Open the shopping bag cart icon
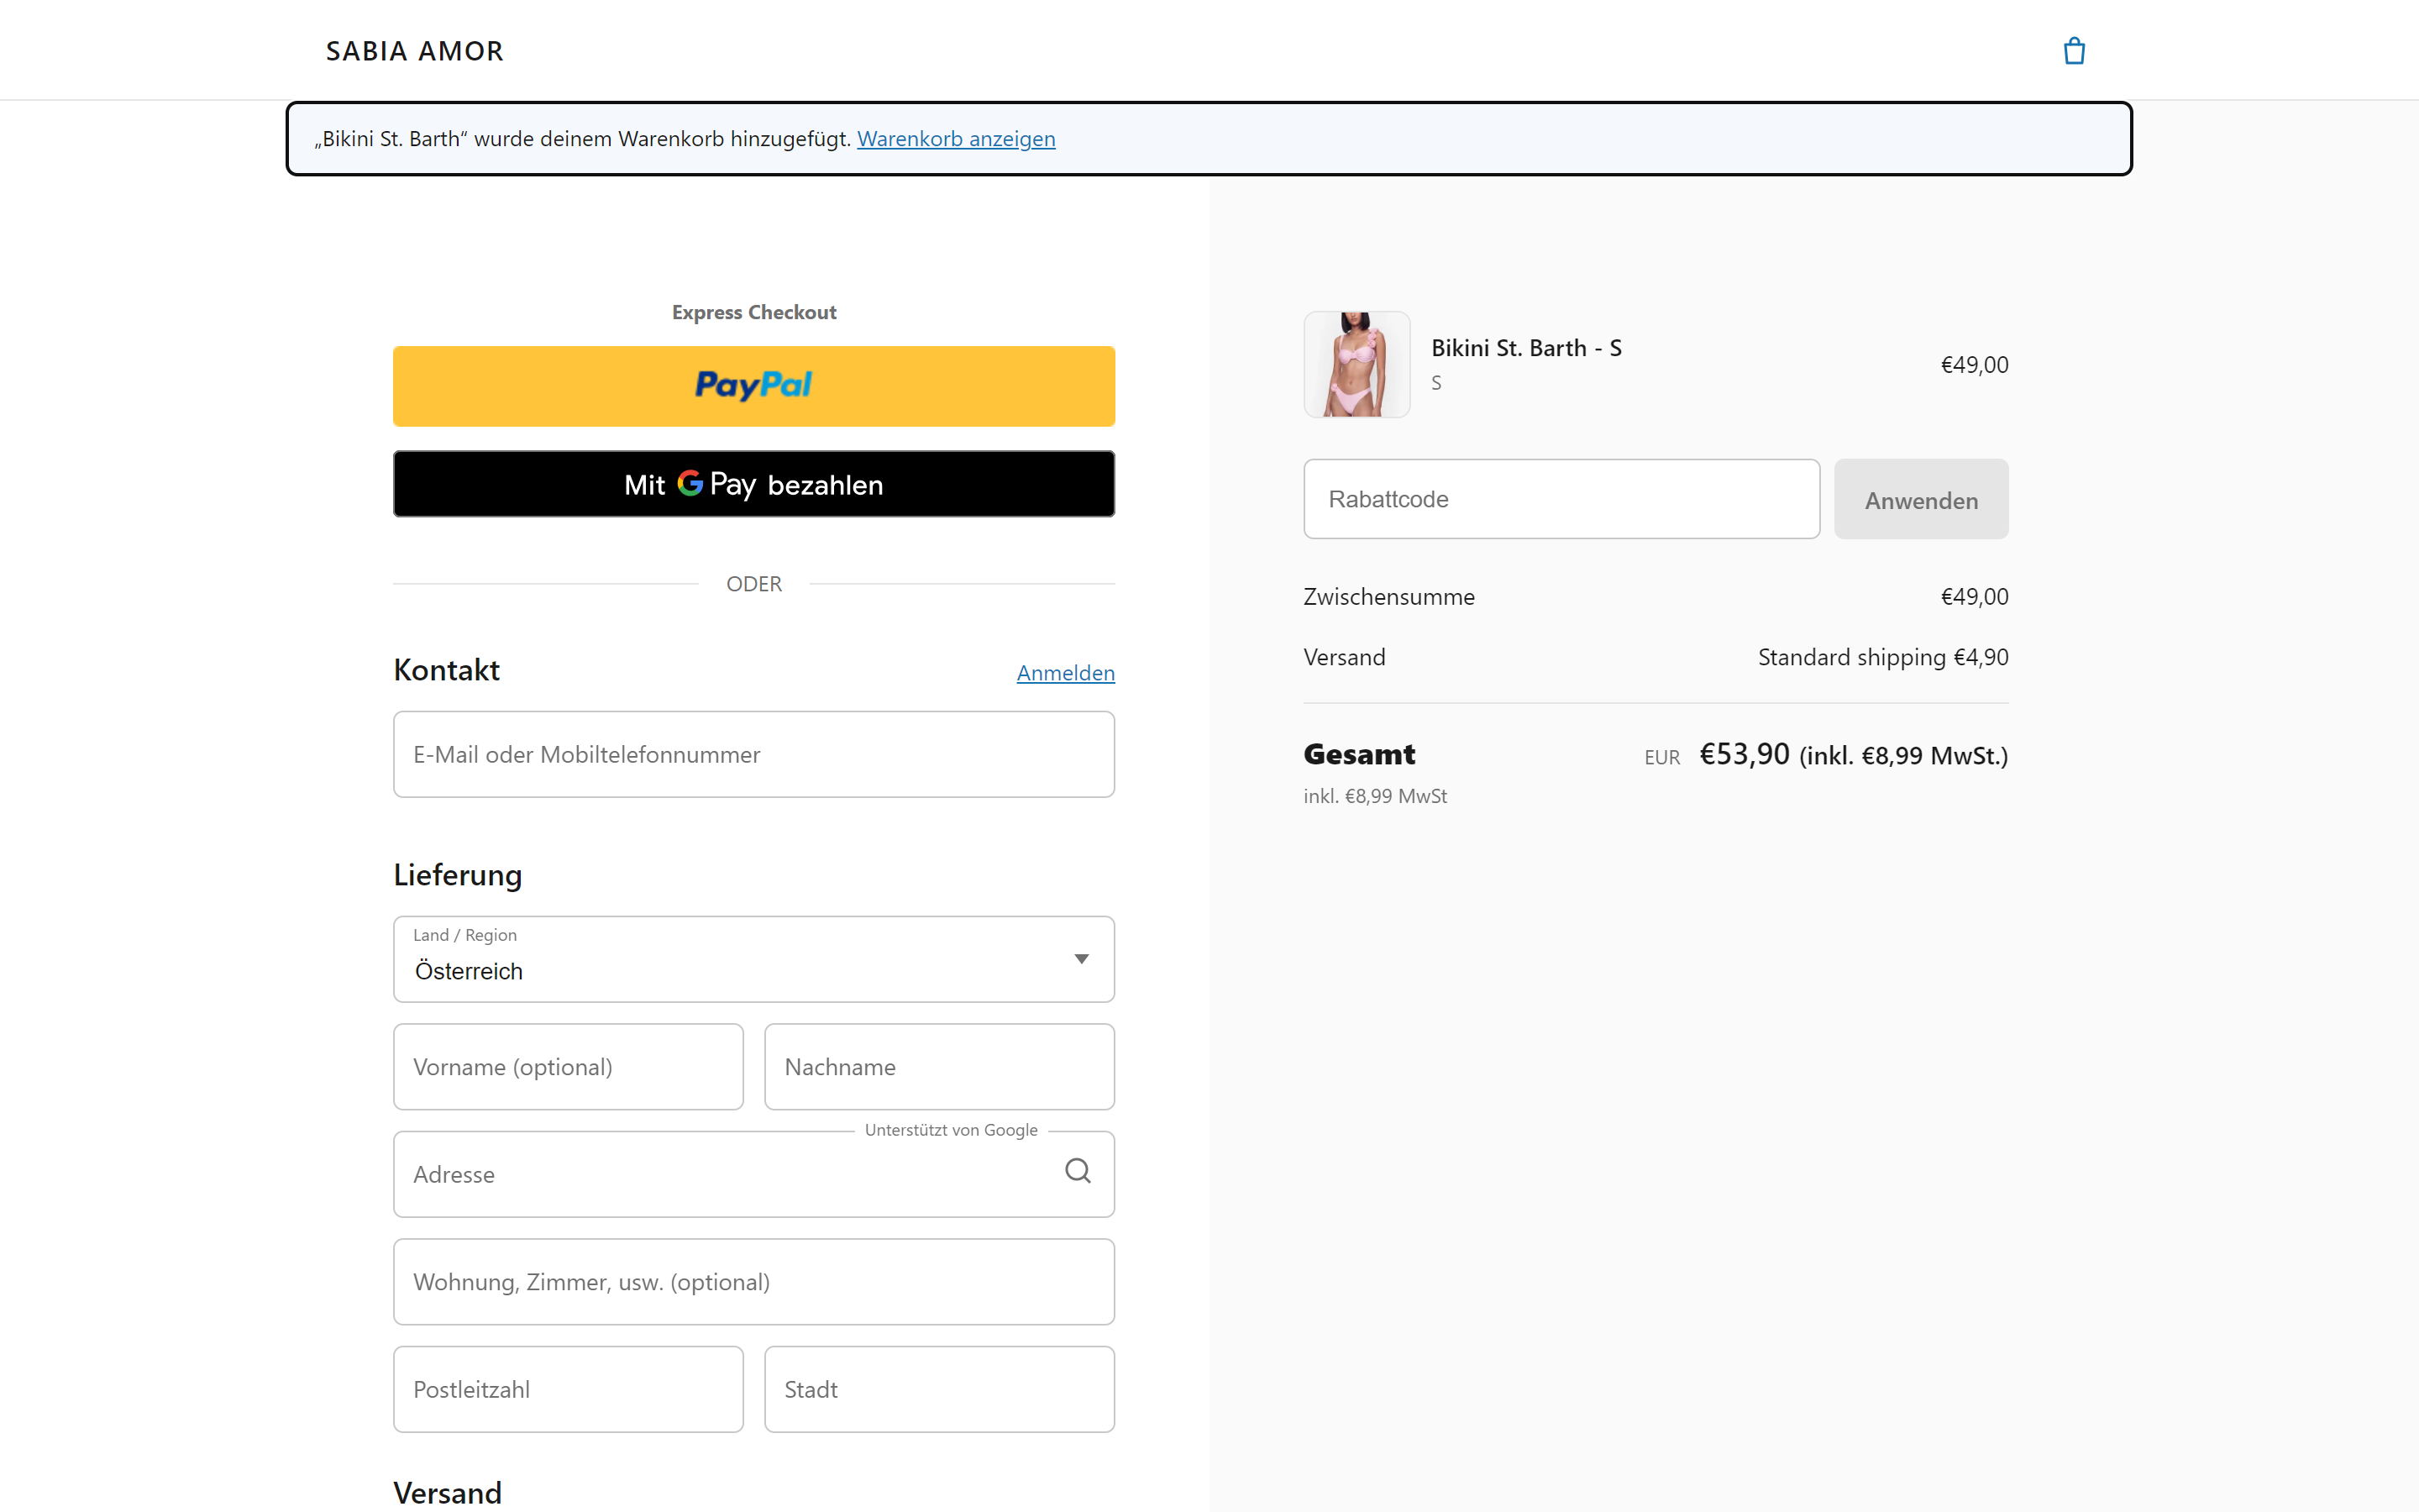Screen dimensions: 2419x1512 (2074, 51)
